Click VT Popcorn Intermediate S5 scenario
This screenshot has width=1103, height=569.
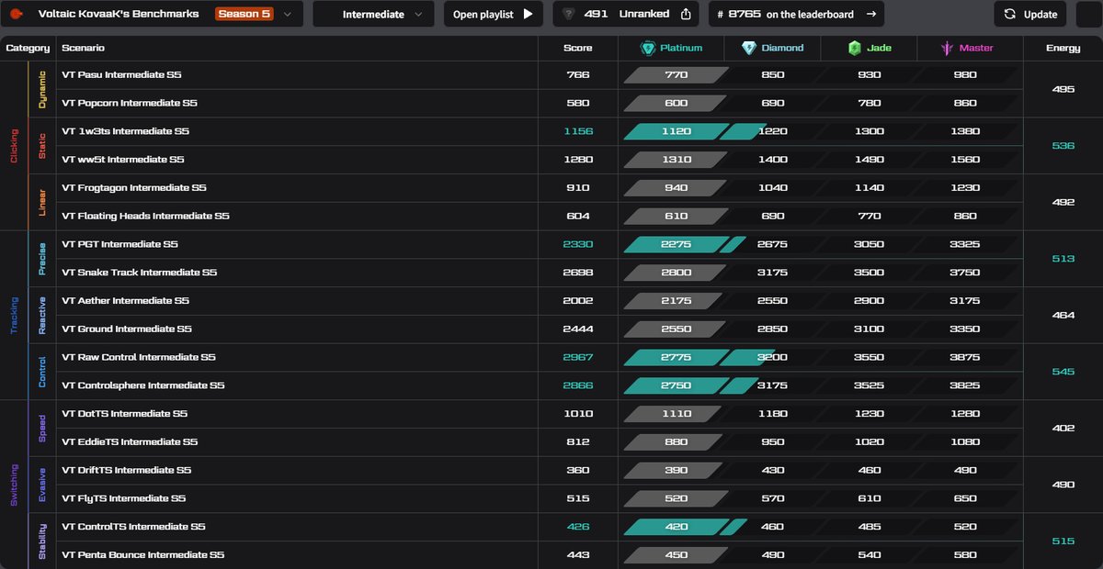coord(130,103)
